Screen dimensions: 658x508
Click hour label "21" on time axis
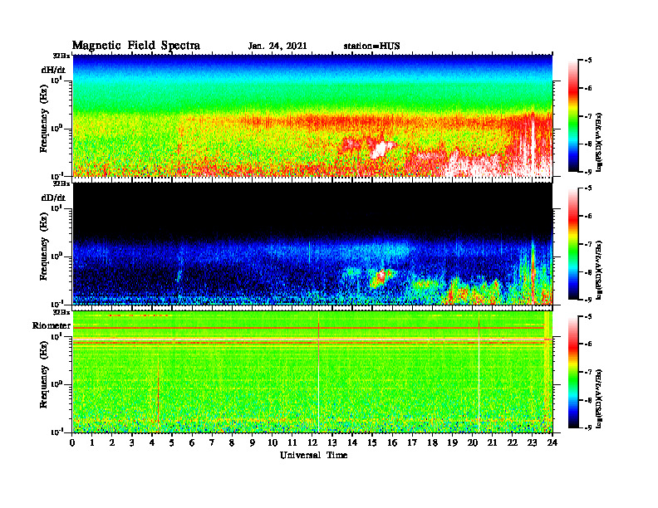click(x=492, y=442)
